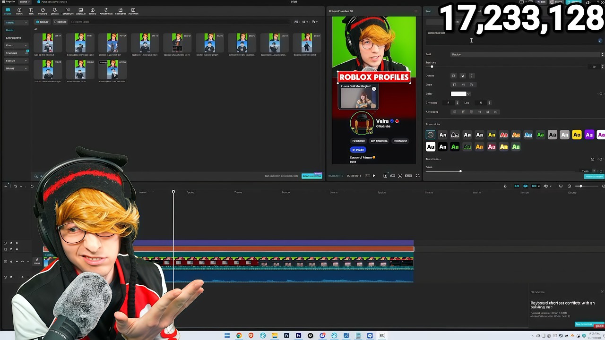
Task: Apply the yellow-background Aa text preset
Action: point(577,135)
